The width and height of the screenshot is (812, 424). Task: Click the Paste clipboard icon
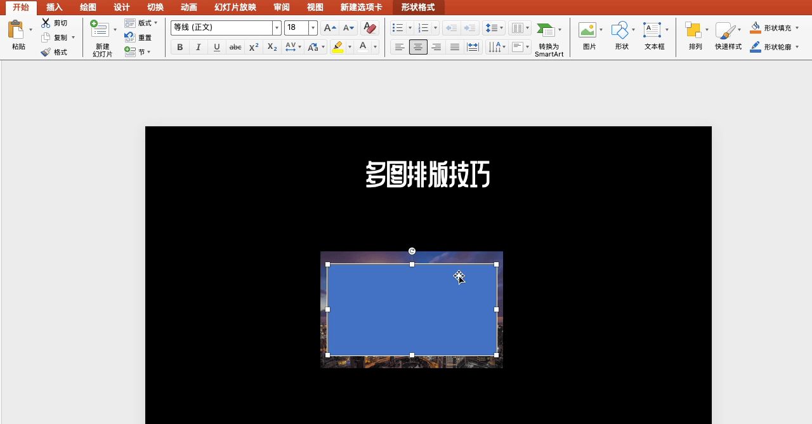pos(16,30)
